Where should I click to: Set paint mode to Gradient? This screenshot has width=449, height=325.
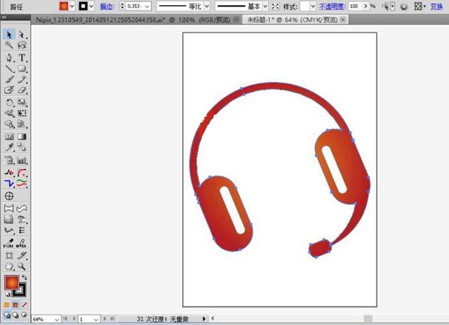click(x=15, y=304)
